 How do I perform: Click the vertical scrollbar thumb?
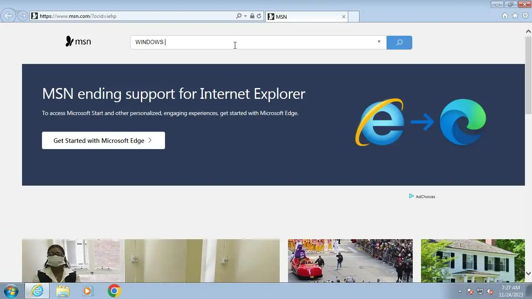528,75
